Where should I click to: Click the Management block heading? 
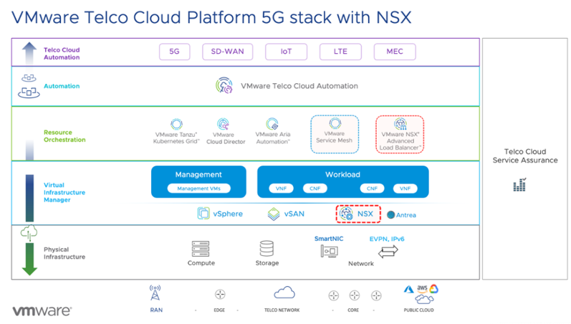[x=198, y=175]
